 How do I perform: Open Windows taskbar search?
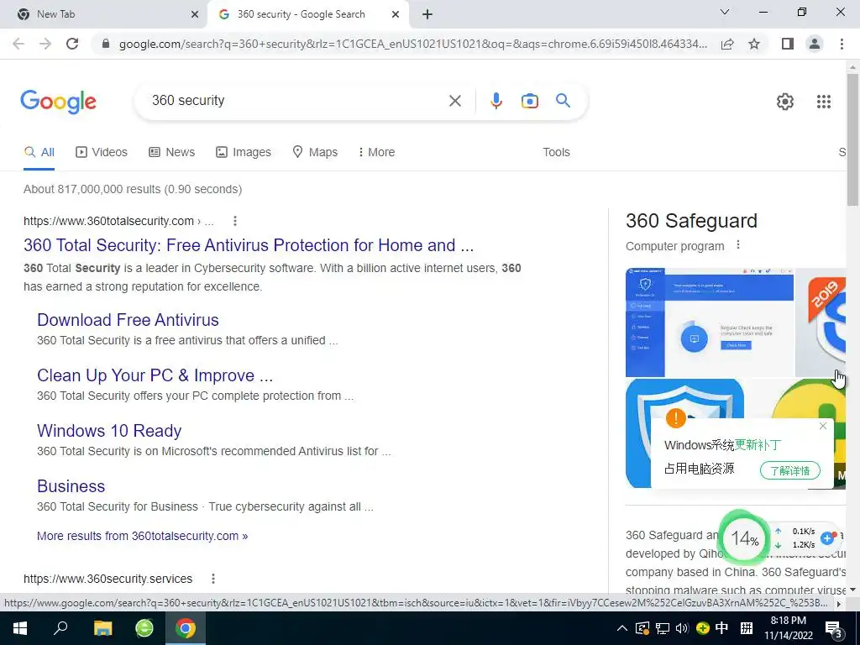[x=60, y=628]
